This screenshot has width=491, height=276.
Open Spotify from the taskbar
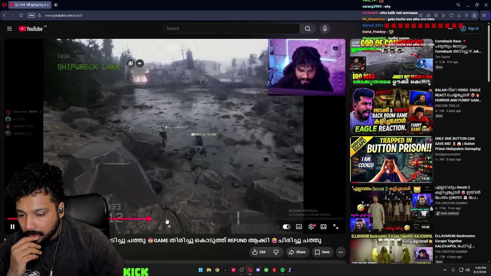(x=282, y=270)
